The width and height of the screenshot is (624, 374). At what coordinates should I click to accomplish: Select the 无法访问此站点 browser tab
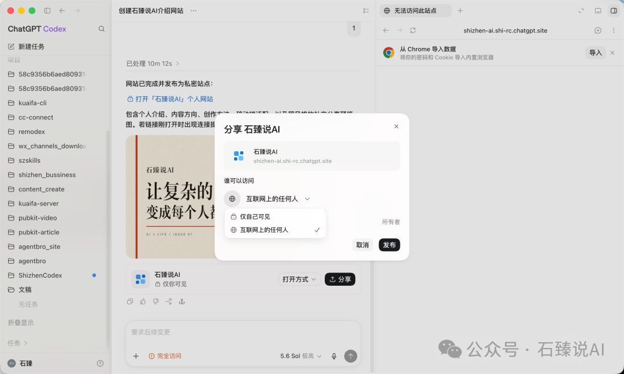415,11
